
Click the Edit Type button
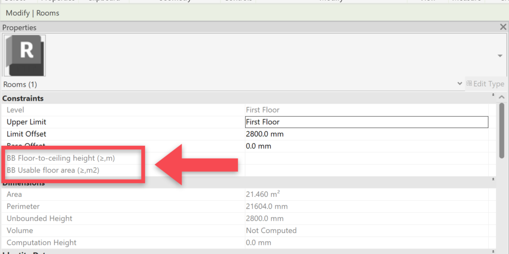(x=485, y=84)
